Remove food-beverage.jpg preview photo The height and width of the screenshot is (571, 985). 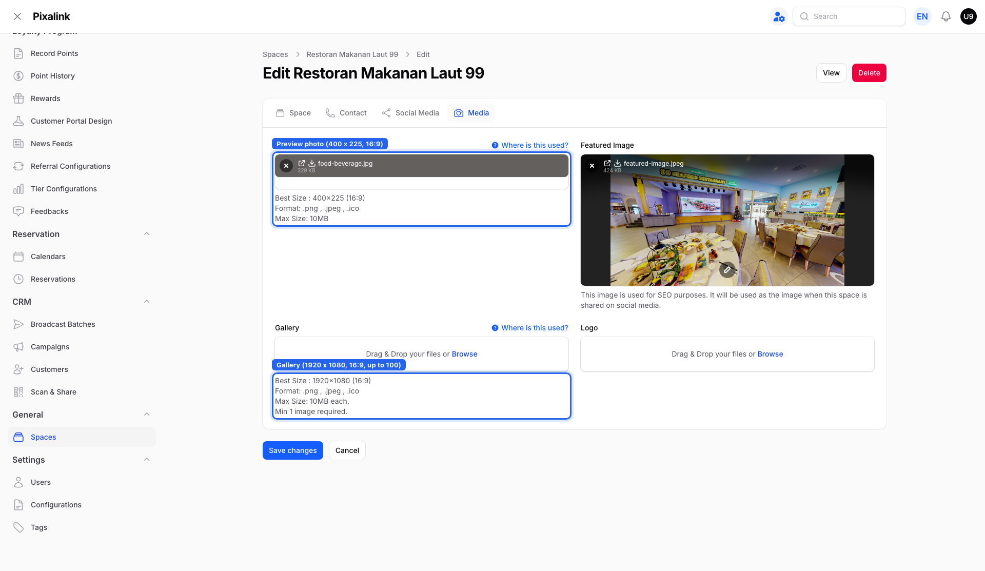[x=286, y=166]
